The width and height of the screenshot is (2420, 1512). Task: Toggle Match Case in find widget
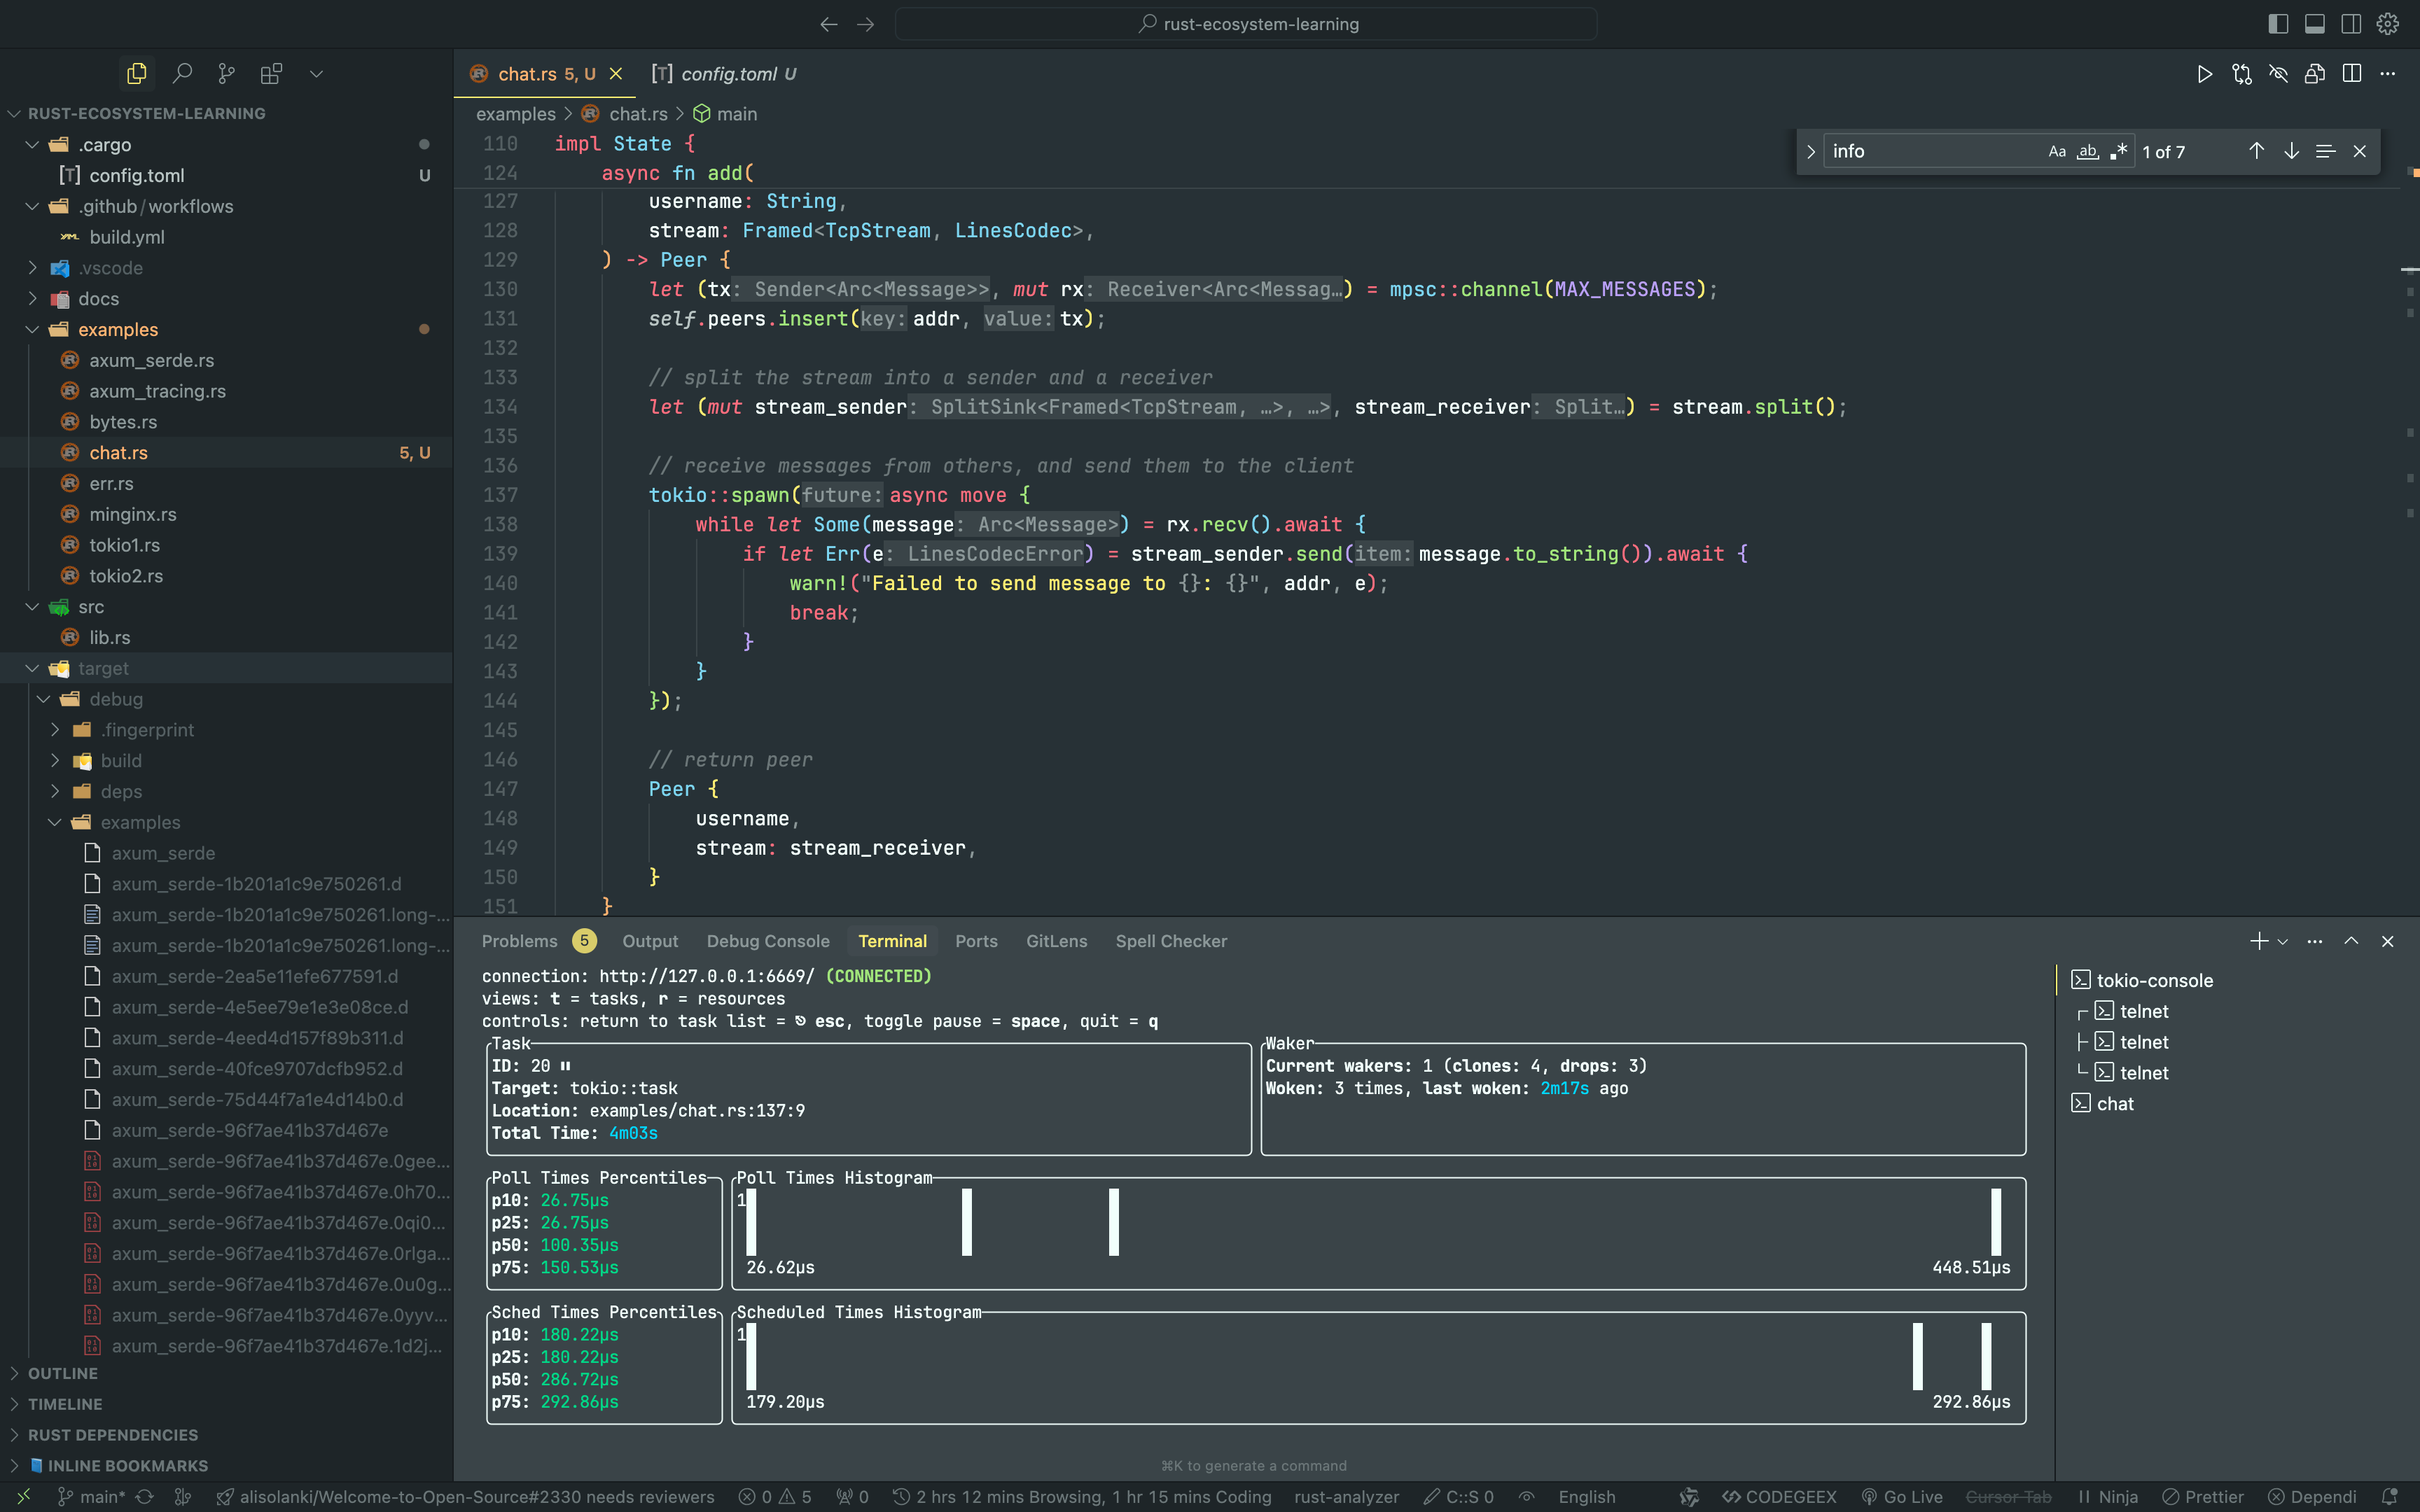coord(2057,152)
